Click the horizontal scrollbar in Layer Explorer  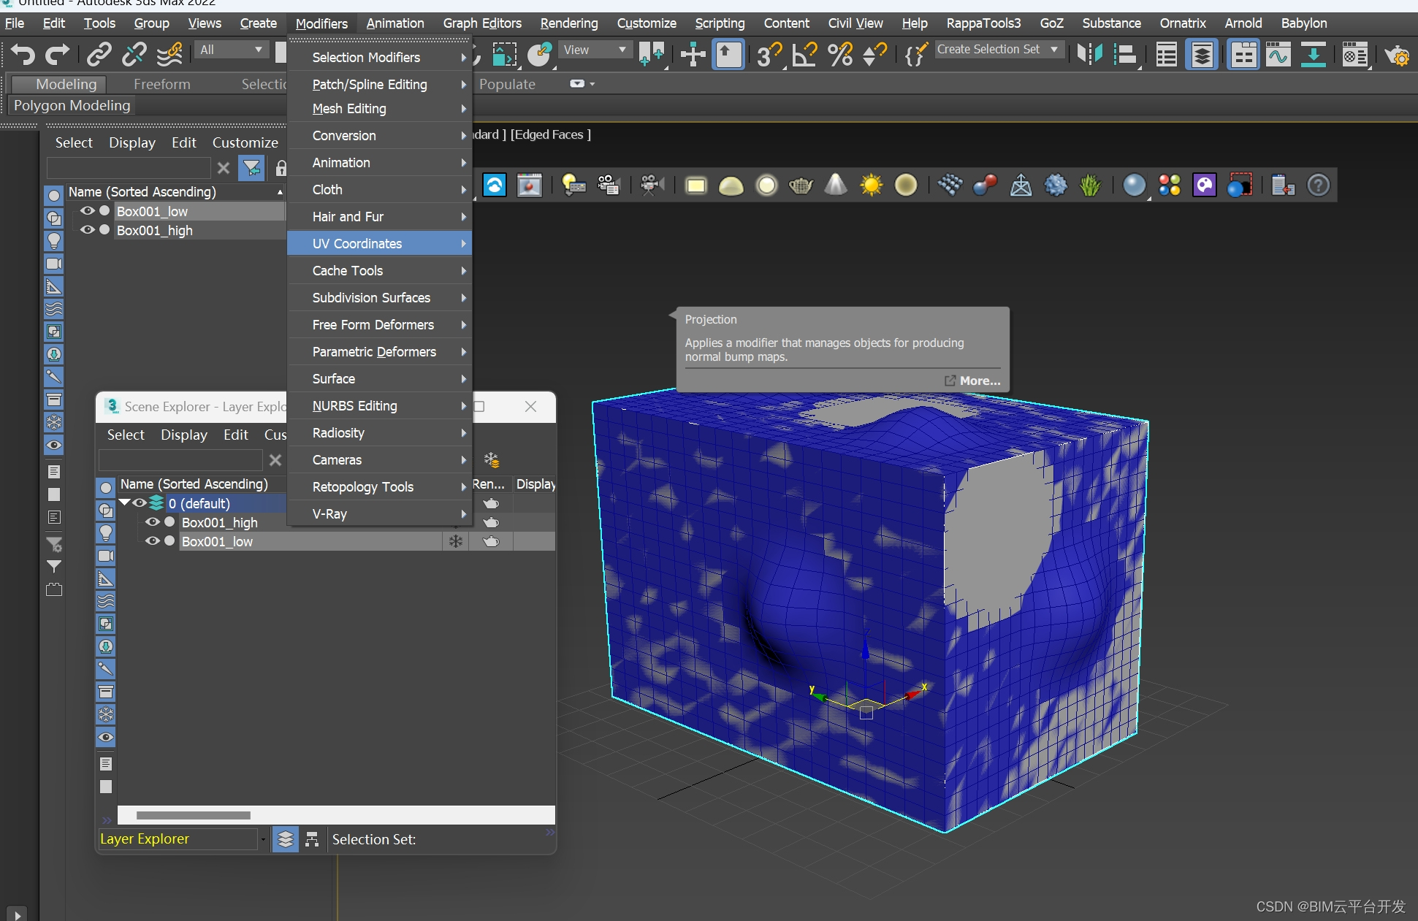click(193, 815)
